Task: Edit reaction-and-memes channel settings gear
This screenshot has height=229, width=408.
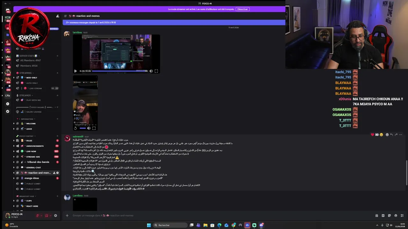Action: (x=57, y=173)
